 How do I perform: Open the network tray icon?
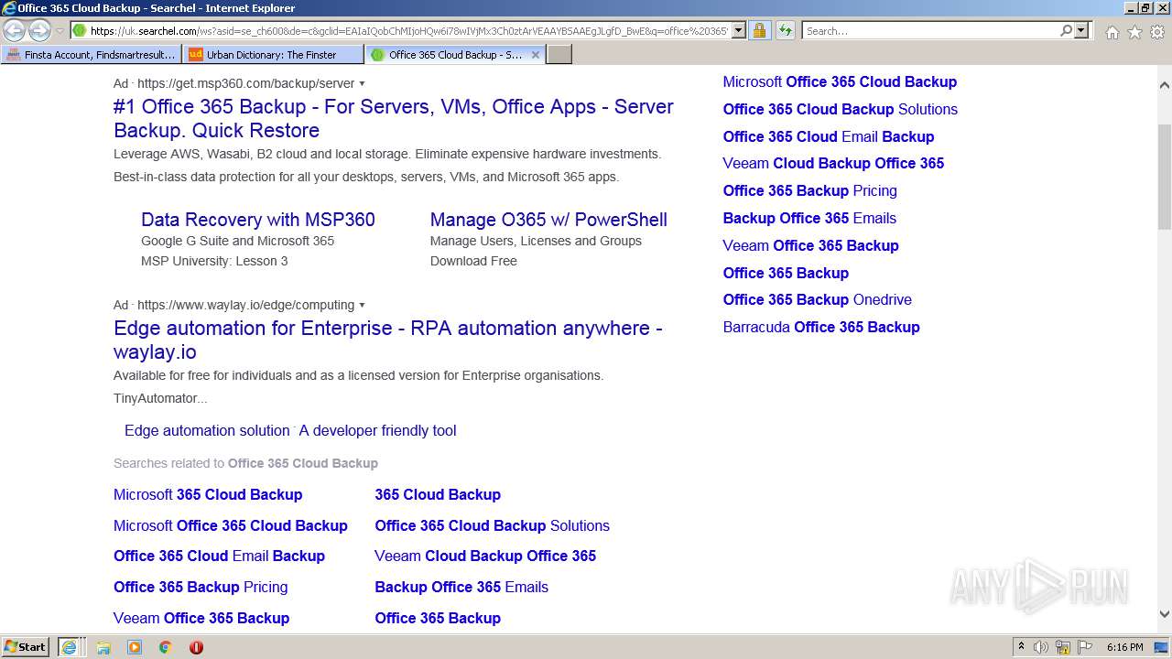[x=1063, y=647]
